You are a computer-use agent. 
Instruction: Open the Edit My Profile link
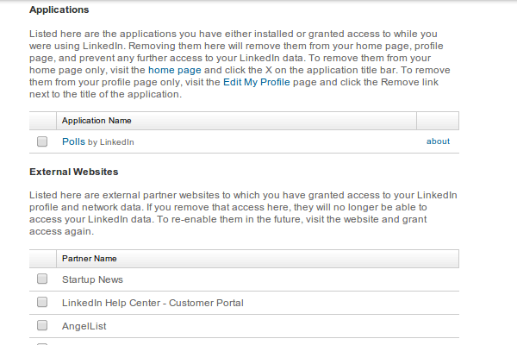tap(257, 82)
